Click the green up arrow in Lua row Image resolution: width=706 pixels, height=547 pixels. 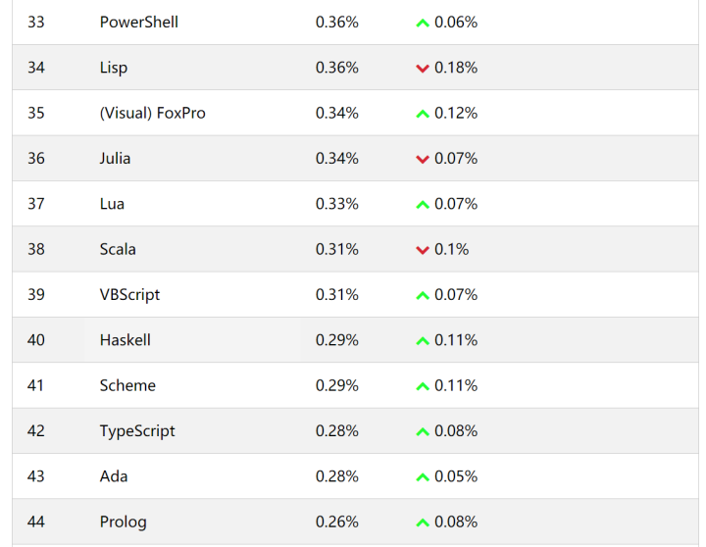[x=423, y=205]
